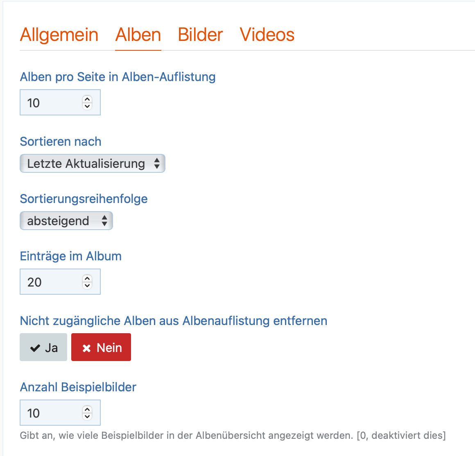
Task: Select the red 'Nein' option
Action: 101,348
